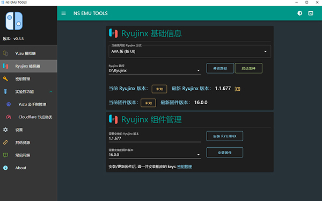Open the firmware version dropdown showing 16.0.0

(155, 154)
